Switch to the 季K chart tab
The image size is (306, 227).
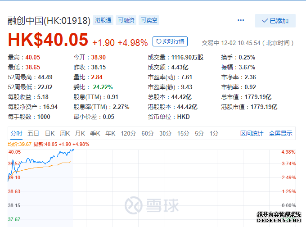coord(95,133)
